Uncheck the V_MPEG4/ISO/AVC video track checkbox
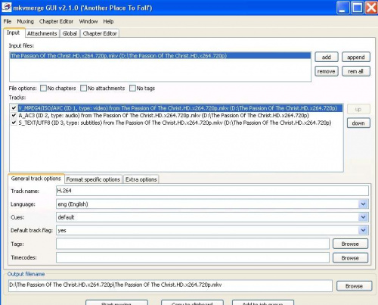378x305 pixels. [x=14, y=108]
